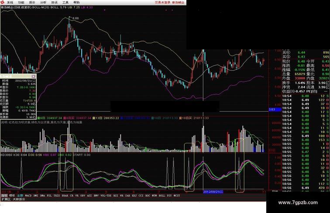Switch to the KDJ indicator

(x=134, y=196)
